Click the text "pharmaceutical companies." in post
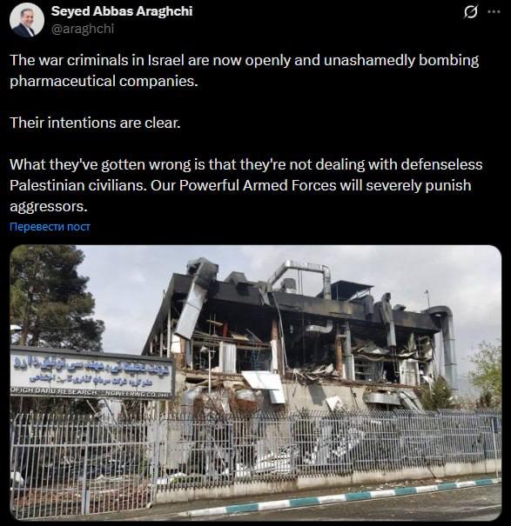This screenshot has height=526, width=511. coord(104,81)
